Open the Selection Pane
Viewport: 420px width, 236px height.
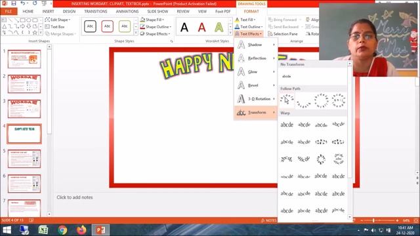pos(283,34)
